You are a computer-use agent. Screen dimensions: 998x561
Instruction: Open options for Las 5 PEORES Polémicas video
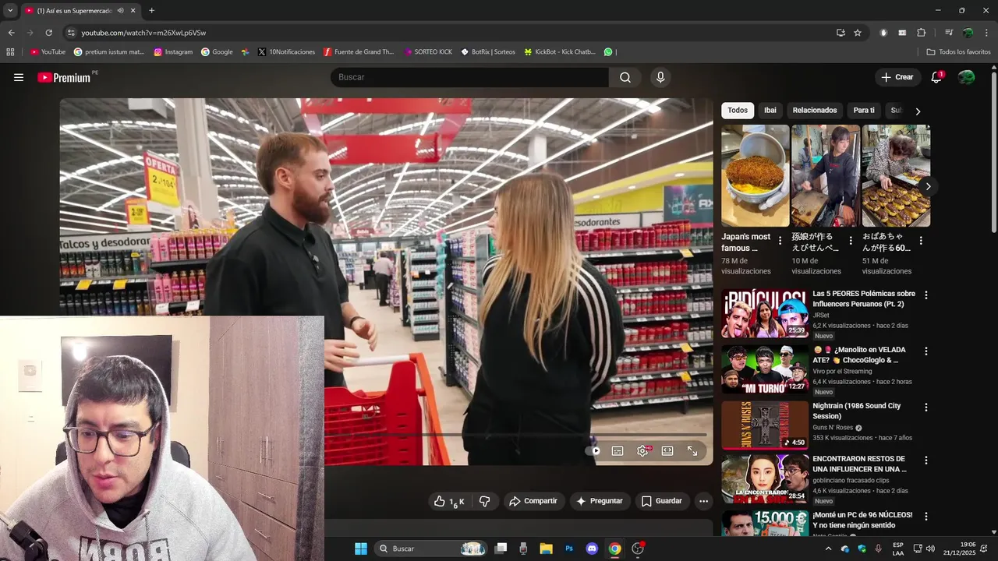pos(926,295)
